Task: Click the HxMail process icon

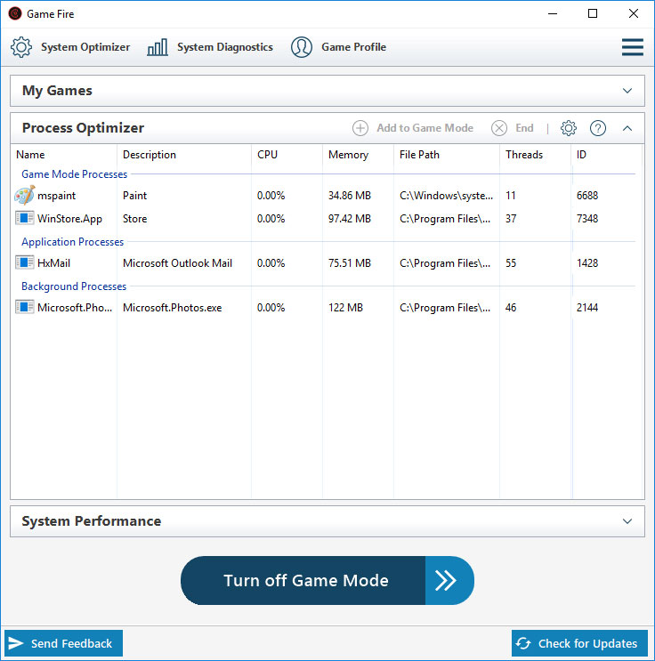Action: pyautogui.click(x=24, y=262)
